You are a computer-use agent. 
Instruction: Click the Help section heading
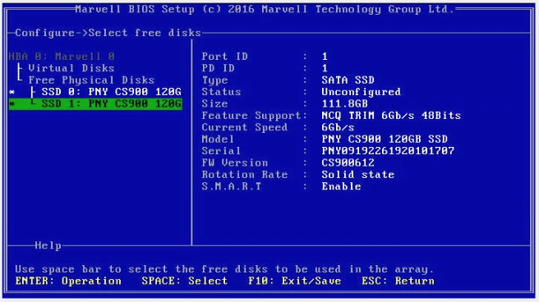click(48, 245)
